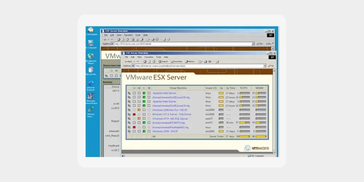364x182 pixels.
Task: Click Favorites toolbar button in front window
Action: [177, 62]
